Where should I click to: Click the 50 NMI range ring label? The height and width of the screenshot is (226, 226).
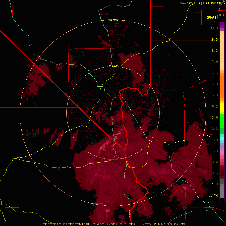coord(113,66)
